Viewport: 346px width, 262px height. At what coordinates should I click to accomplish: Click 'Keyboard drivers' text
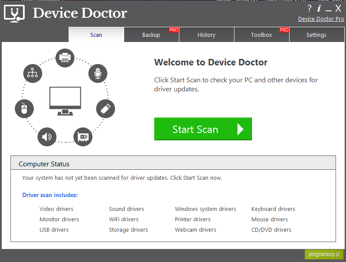click(273, 209)
